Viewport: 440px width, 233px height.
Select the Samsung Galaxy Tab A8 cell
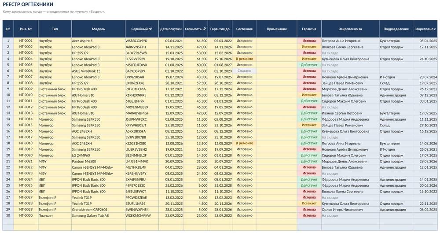click(x=98, y=215)
